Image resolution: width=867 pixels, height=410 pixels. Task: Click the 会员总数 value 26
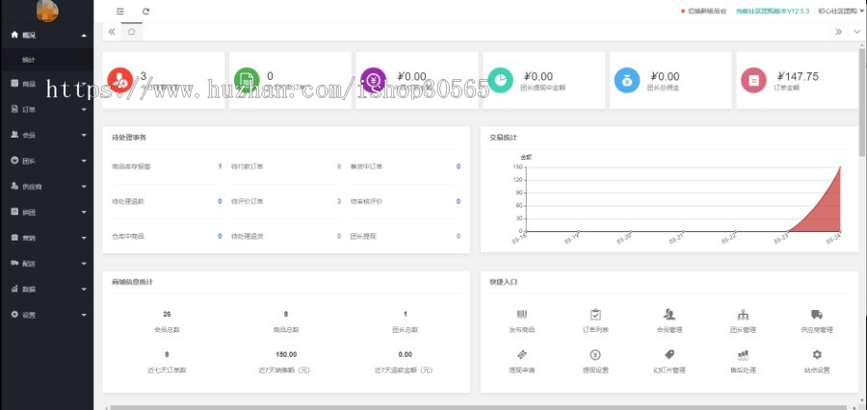click(167, 315)
